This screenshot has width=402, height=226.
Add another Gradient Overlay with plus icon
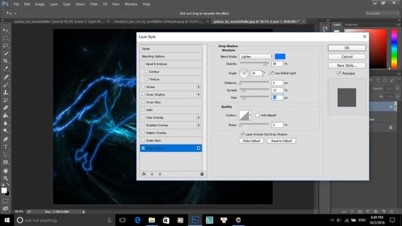point(198,125)
